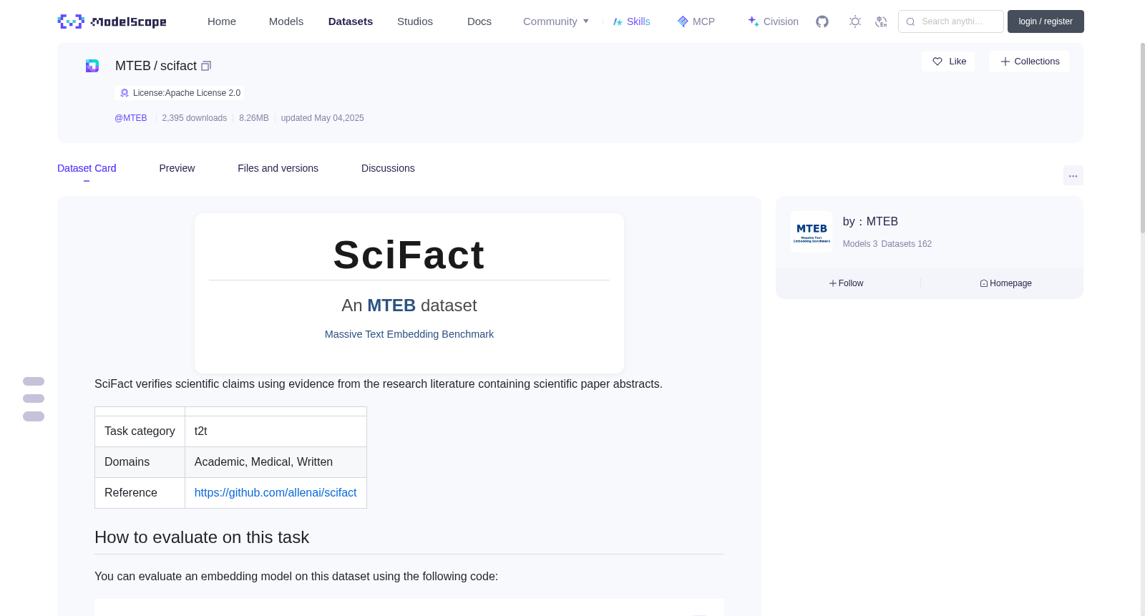This screenshot has height=616, width=1145.
Task: Open the Docs page
Action: point(479,21)
